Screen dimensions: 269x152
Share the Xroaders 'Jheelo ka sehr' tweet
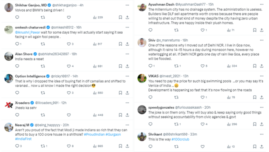click(x=127, y=115)
